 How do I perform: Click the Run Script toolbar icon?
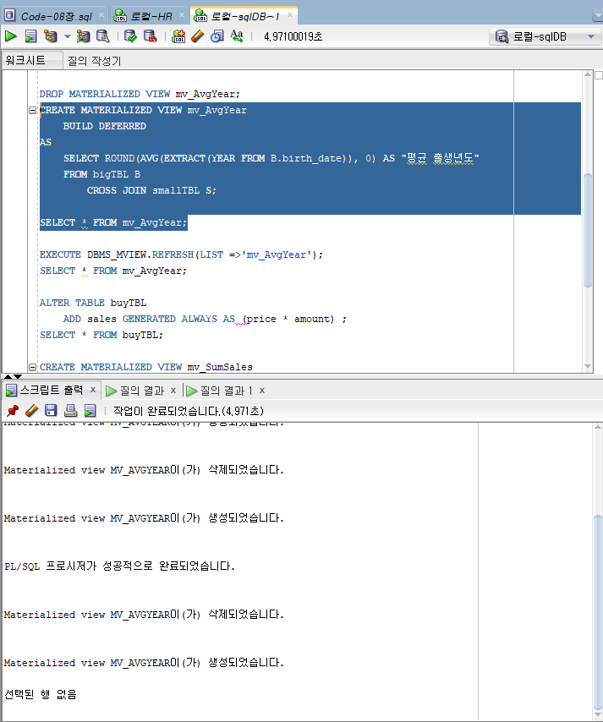click(30, 36)
